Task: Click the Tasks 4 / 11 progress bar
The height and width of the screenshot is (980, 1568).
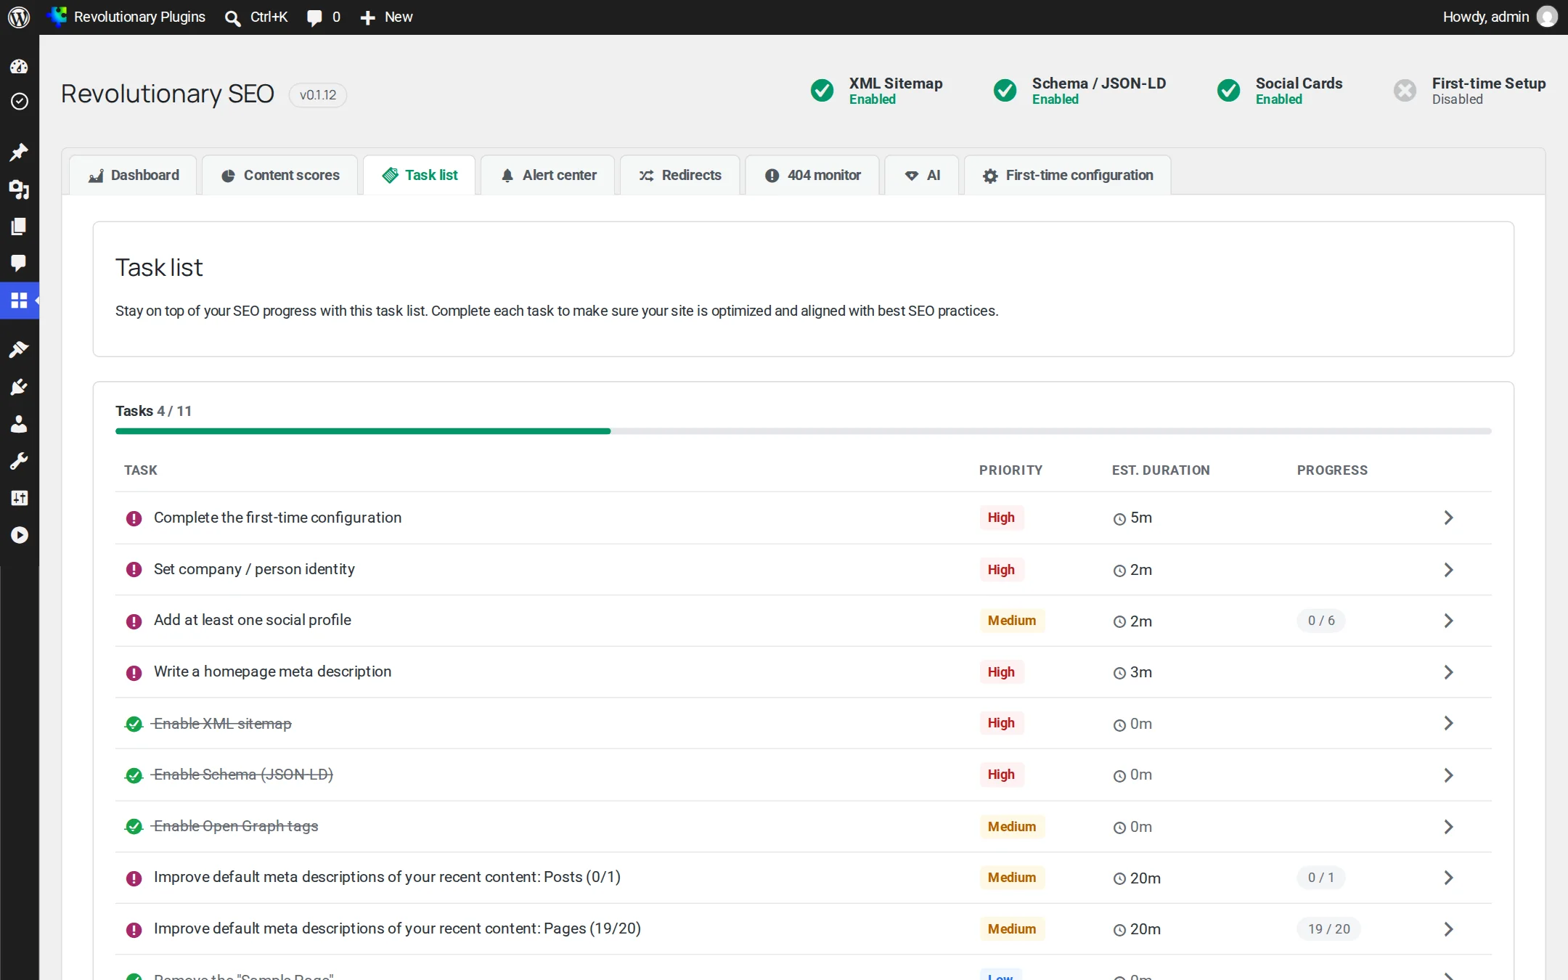Action: 803,431
